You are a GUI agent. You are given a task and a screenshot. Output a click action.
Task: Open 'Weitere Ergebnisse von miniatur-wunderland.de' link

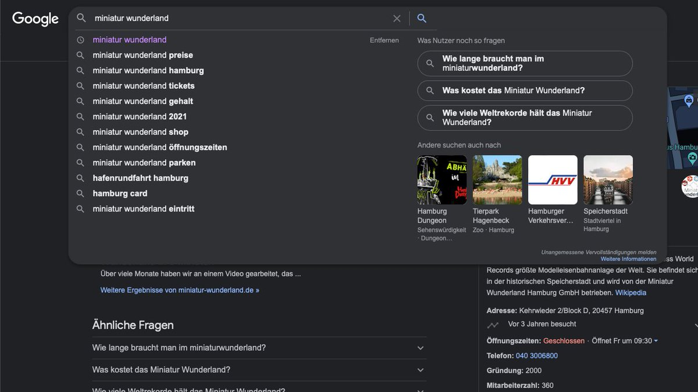pyautogui.click(x=180, y=290)
